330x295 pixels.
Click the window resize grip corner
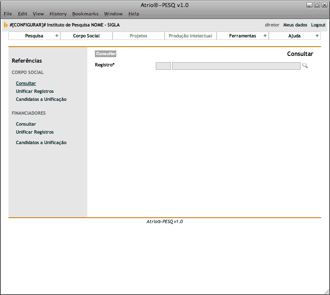click(327, 291)
